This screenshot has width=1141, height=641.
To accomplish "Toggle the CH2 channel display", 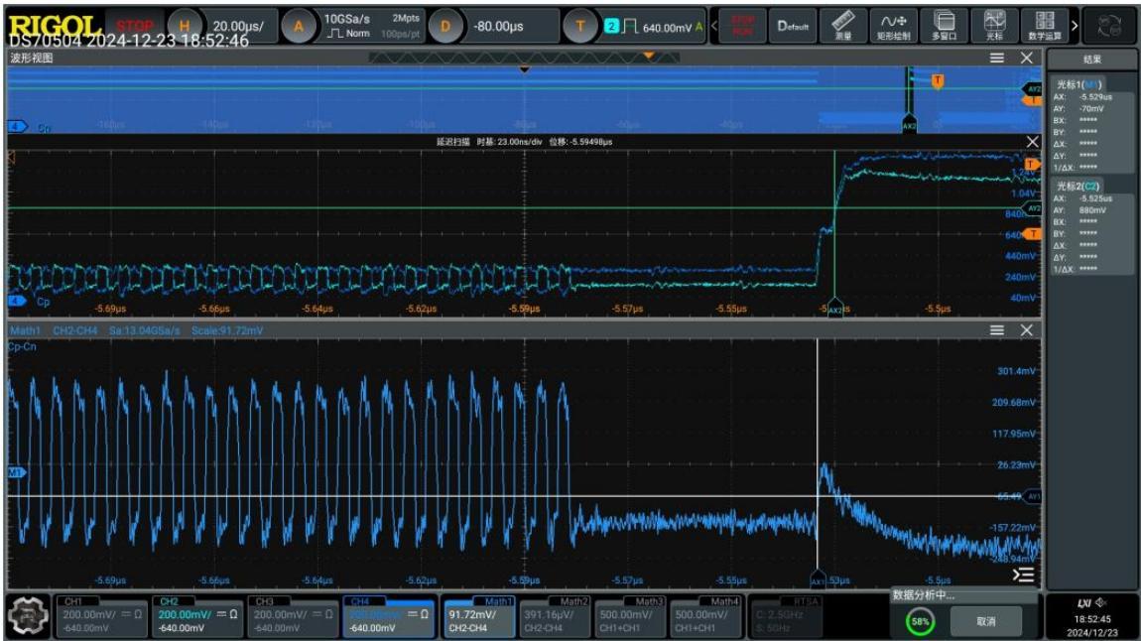I will pos(196,617).
